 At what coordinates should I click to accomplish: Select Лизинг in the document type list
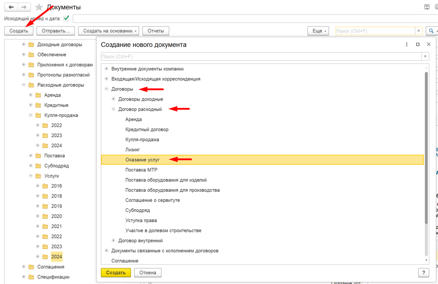(x=133, y=150)
